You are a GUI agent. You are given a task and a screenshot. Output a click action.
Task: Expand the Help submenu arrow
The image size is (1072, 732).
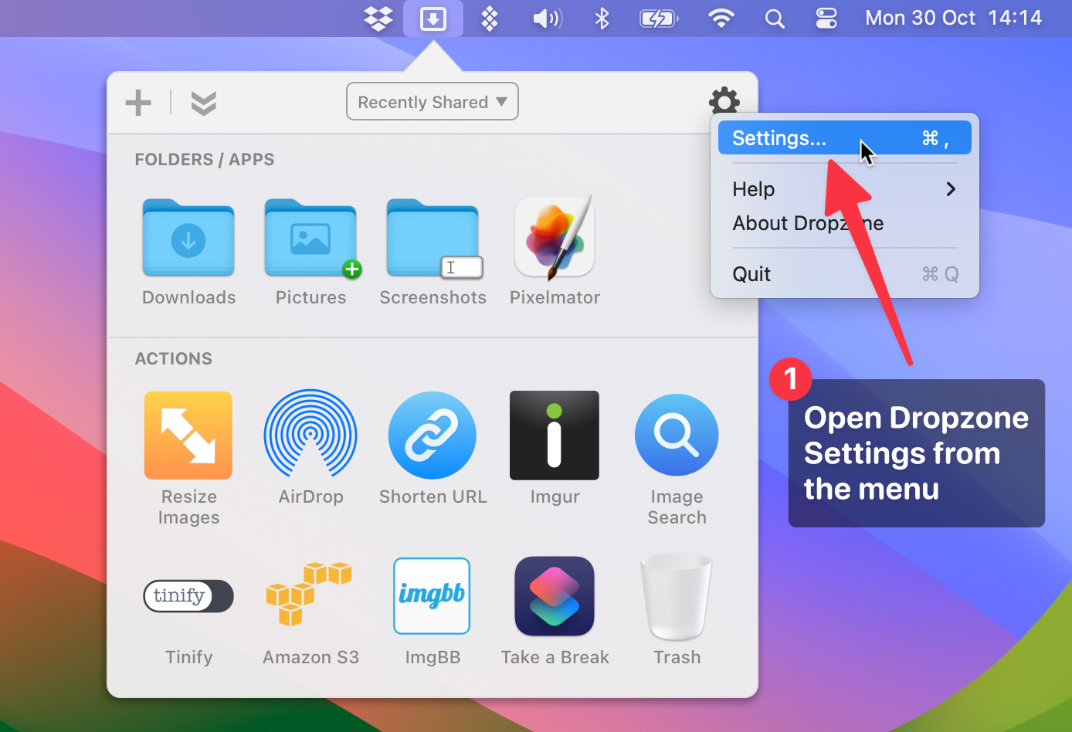point(951,189)
